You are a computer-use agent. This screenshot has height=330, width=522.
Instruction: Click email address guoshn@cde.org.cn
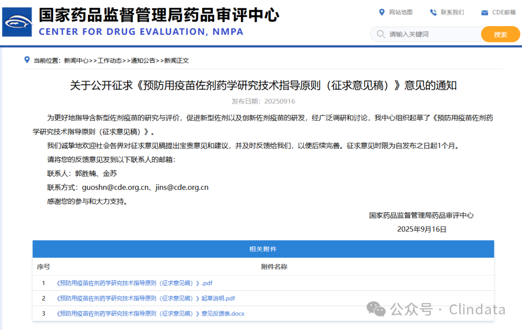[115, 187]
